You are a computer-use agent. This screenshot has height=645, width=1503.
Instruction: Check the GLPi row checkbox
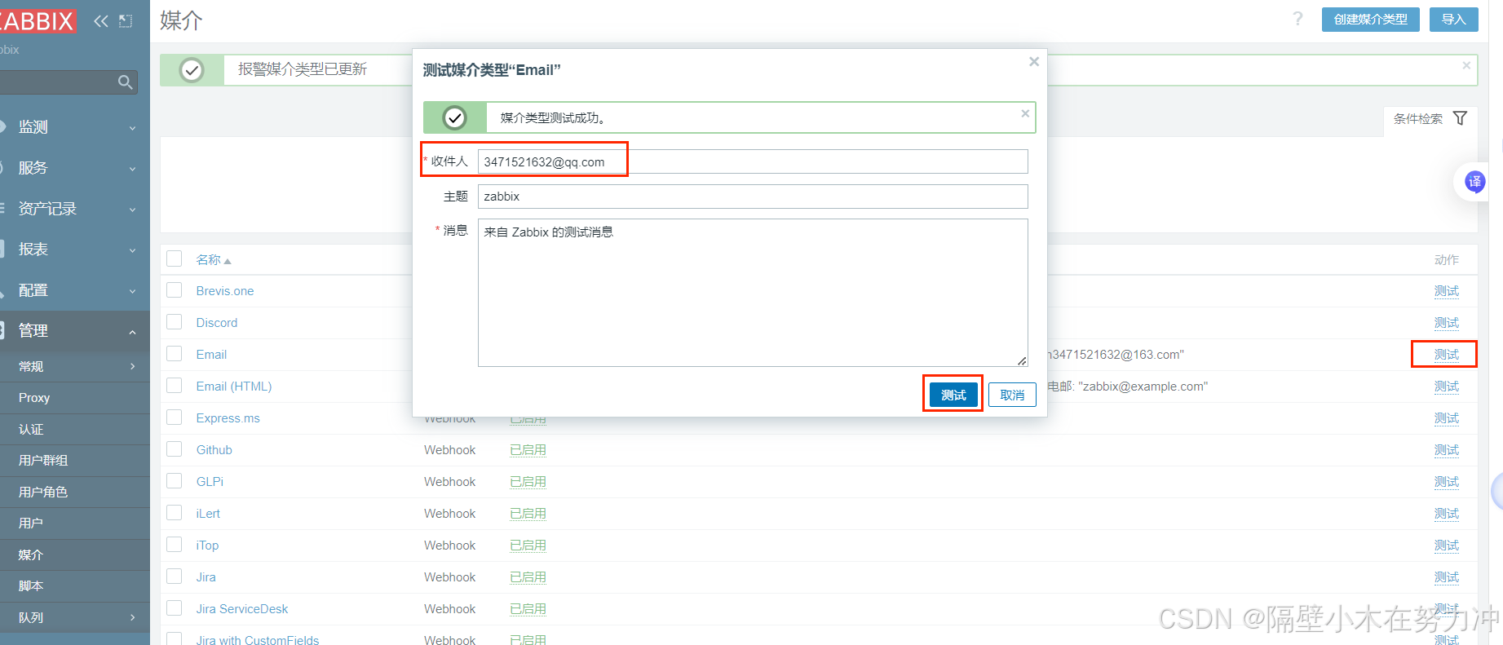(175, 481)
